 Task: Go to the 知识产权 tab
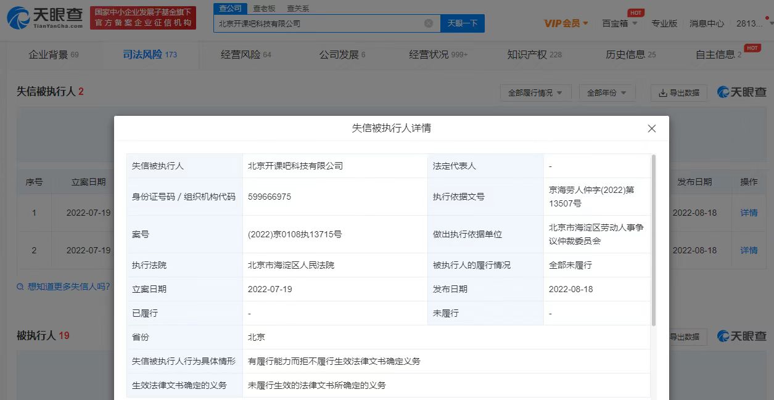pyautogui.click(x=533, y=55)
